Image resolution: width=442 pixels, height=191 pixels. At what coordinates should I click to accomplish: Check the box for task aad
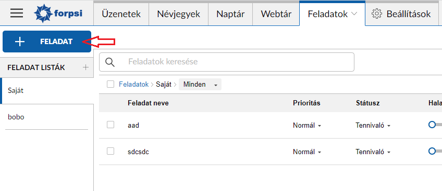tap(110, 125)
